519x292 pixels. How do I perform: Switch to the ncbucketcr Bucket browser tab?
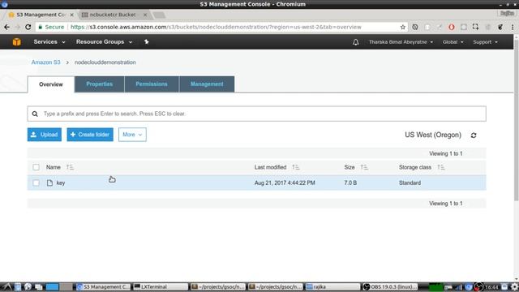pos(113,15)
